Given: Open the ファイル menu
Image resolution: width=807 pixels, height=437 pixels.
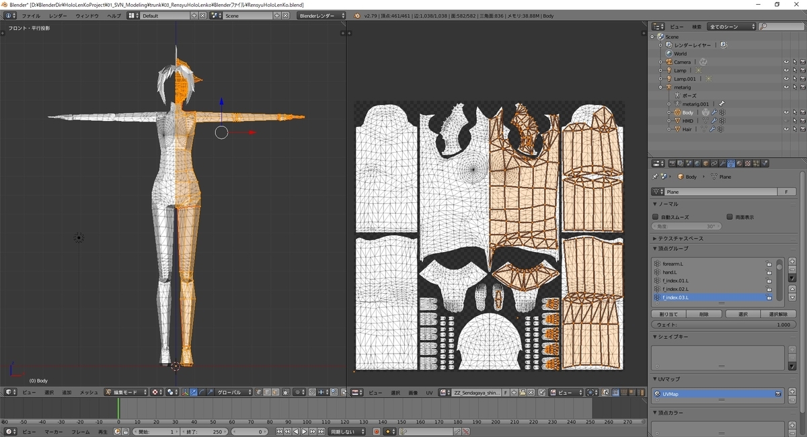Looking at the screenshot, I should 31,15.
